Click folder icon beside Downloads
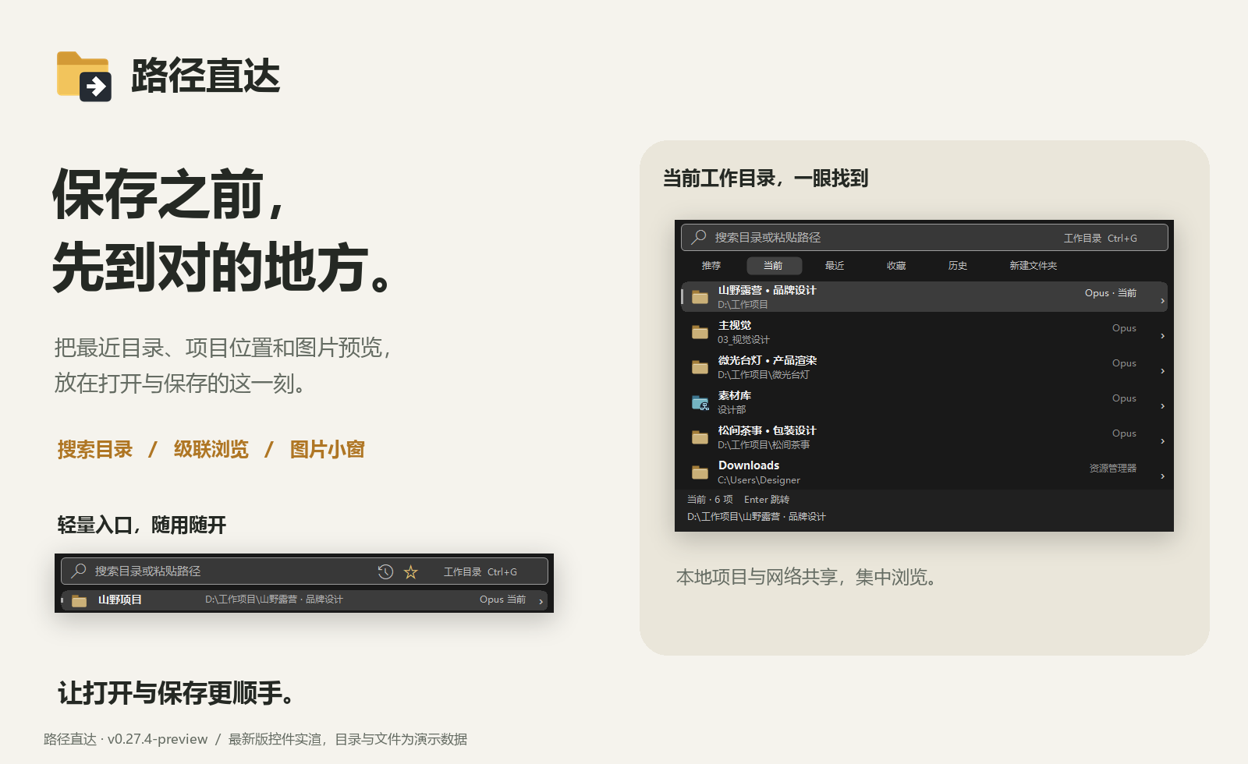Viewport: 1248px width, 764px height. [x=700, y=472]
